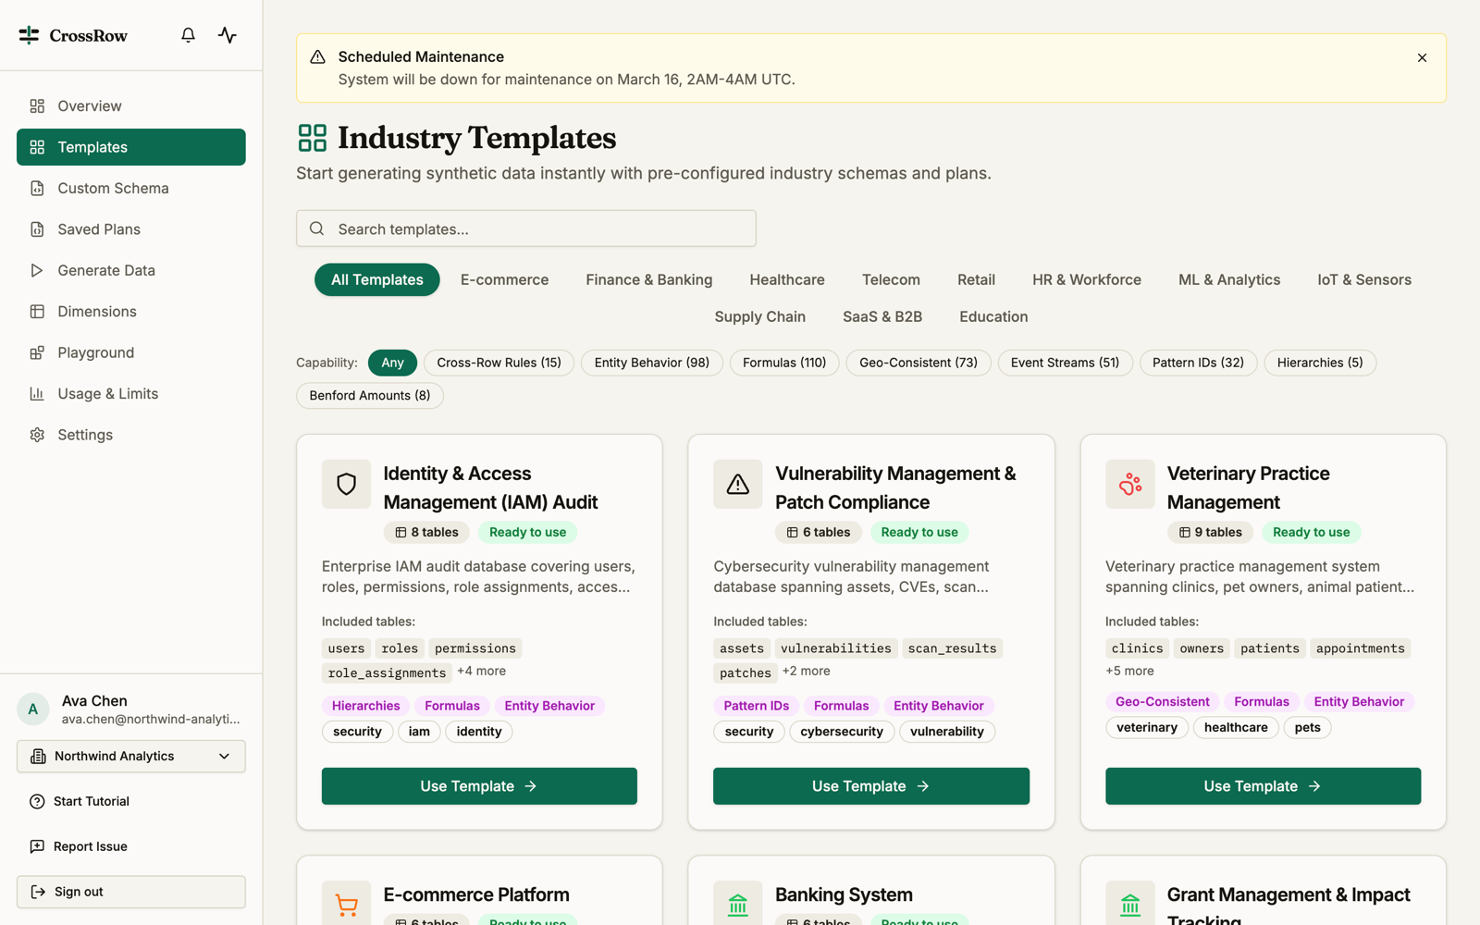
Task: Expand '+5 more' tables in Veterinary card
Action: [1129, 672]
